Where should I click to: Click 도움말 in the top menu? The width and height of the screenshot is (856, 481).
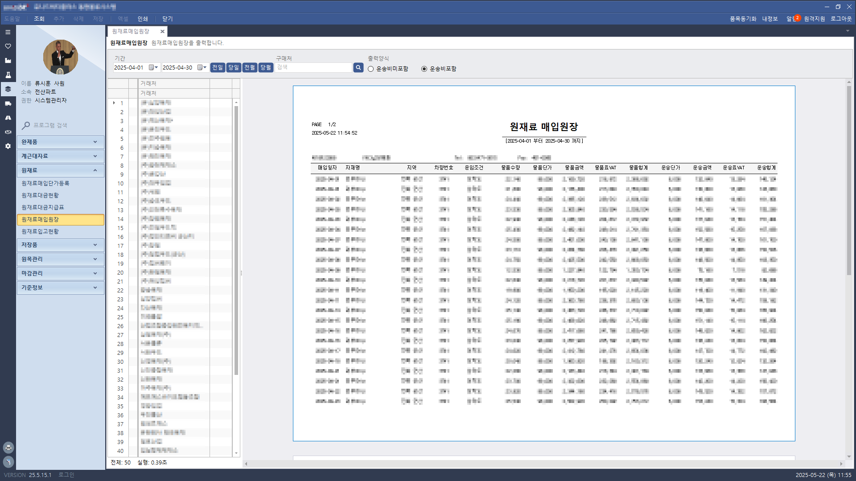[x=12, y=19]
